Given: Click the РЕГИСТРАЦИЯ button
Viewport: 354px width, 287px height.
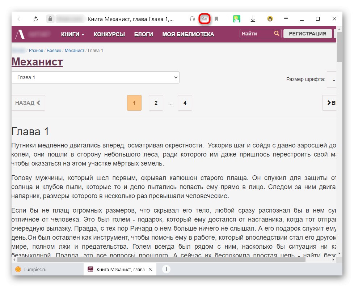Looking at the screenshot, I should (x=307, y=33).
